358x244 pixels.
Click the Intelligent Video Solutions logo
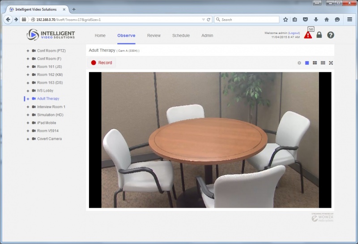[51, 35]
